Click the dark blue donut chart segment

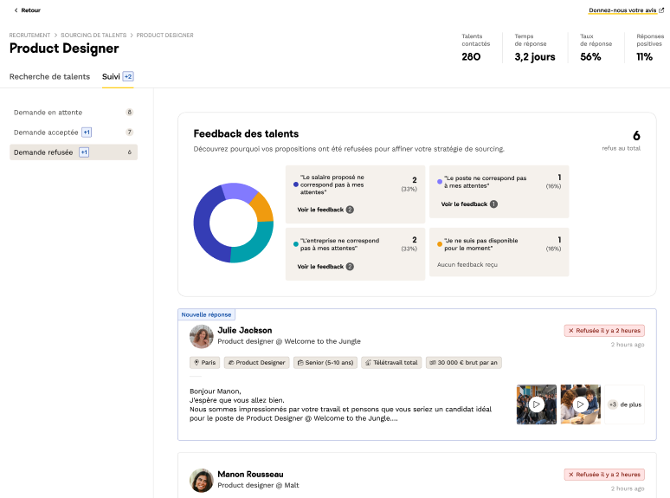click(203, 225)
